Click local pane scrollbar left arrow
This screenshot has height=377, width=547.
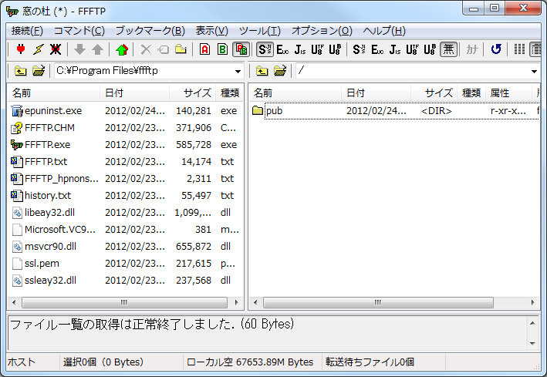[x=14, y=302]
